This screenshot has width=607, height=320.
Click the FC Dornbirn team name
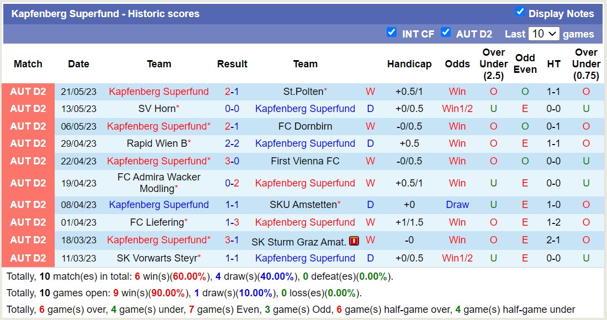point(305,126)
